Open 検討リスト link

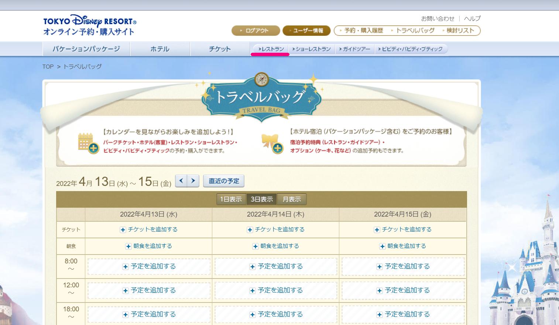pos(458,31)
